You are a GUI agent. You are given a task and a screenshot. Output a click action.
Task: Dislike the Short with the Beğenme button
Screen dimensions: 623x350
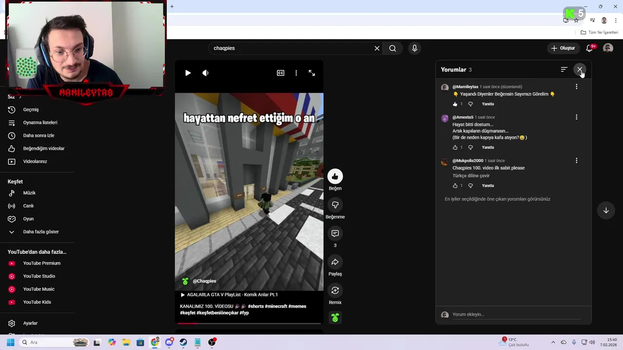335,205
